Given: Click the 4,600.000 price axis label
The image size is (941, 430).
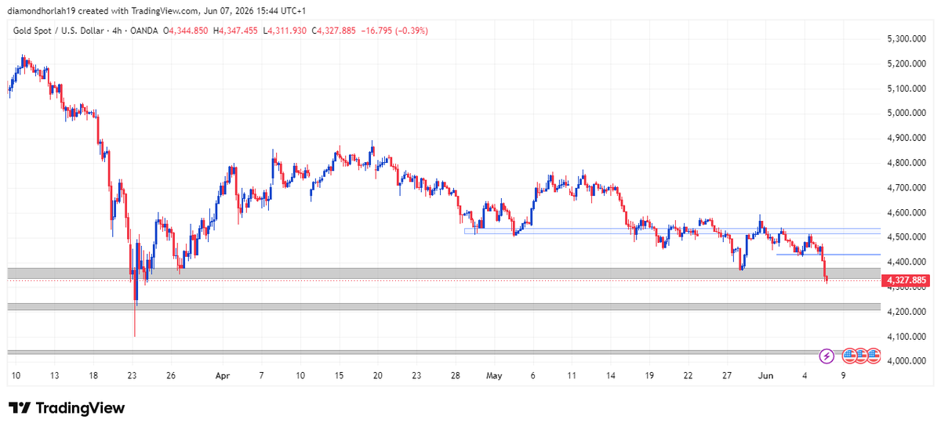Looking at the screenshot, I should pyautogui.click(x=908, y=212).
